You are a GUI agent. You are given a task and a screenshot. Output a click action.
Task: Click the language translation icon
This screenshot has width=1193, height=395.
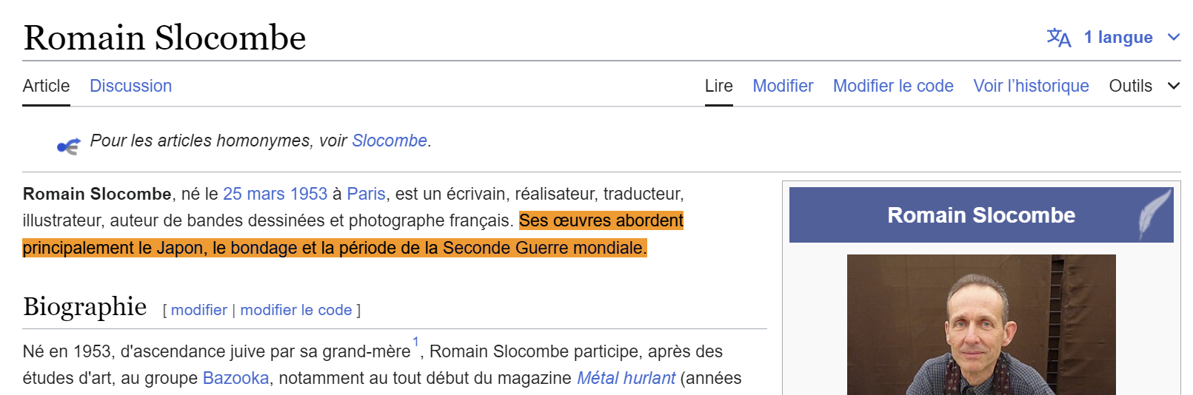click(x=1058, y=38)
